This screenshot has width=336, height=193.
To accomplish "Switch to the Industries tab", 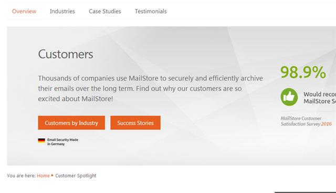I will pos(62,11).
